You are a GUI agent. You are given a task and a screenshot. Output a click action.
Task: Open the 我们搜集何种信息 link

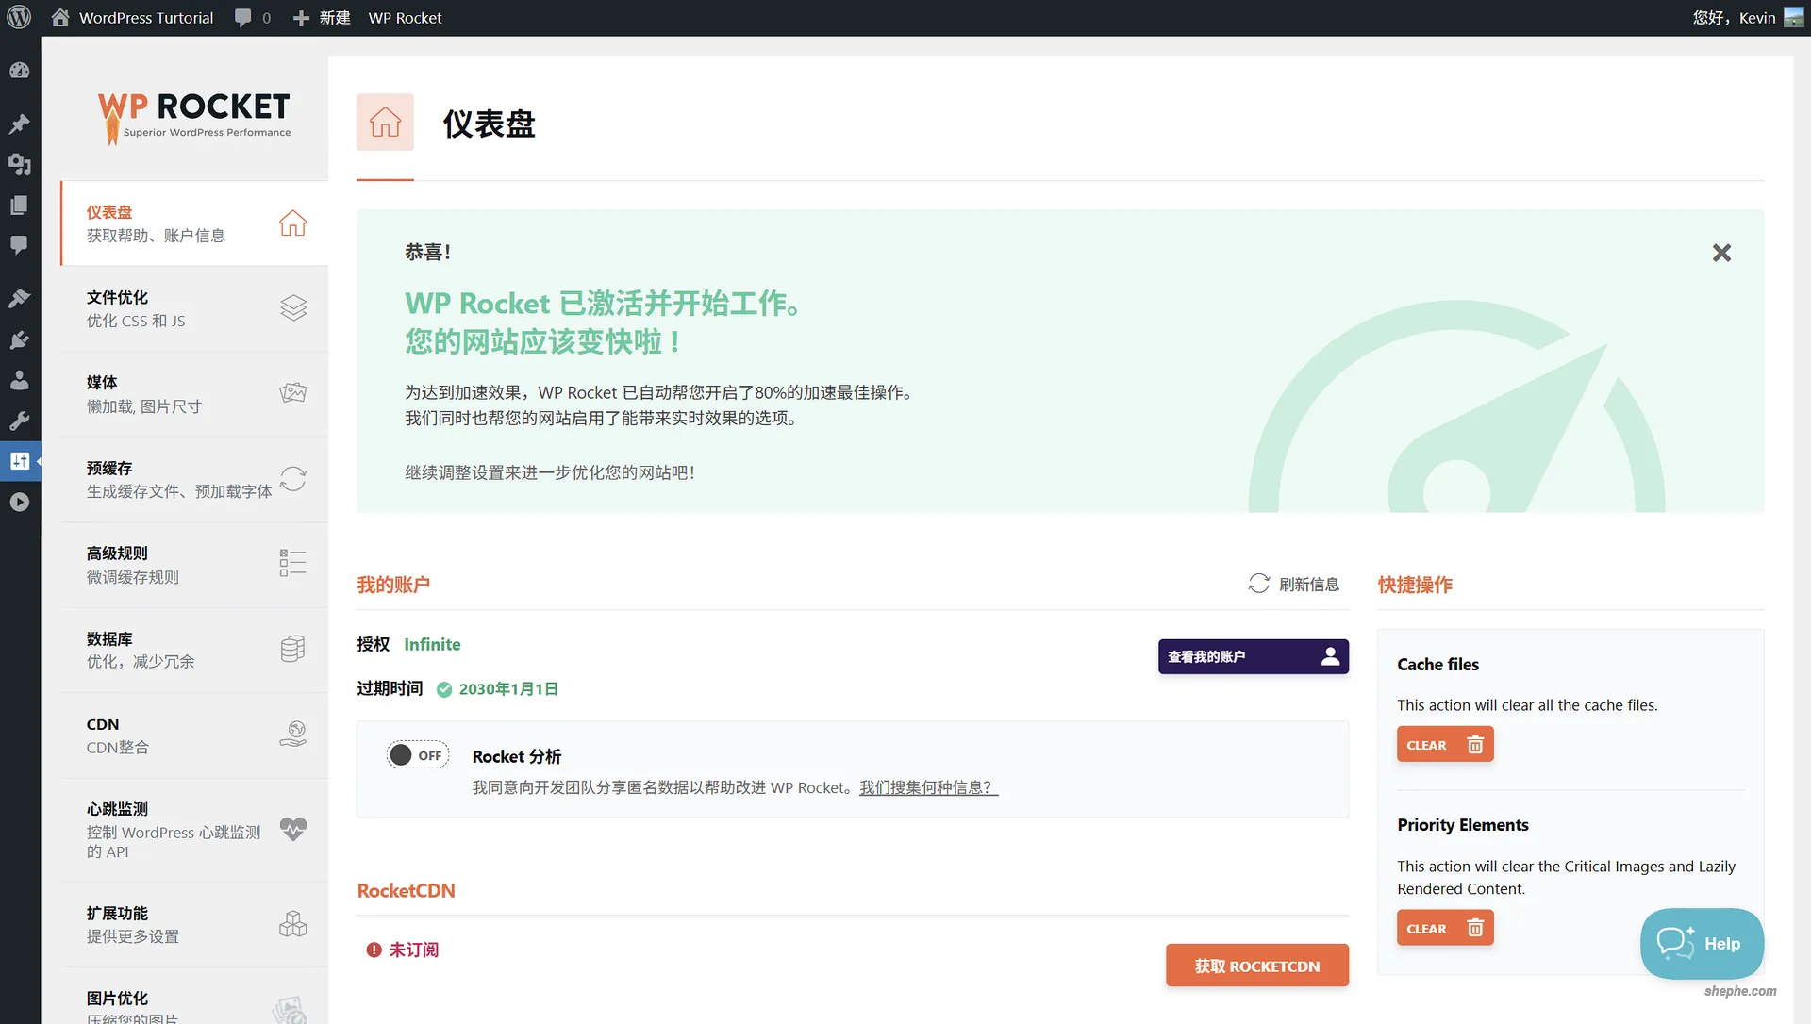point(927,786)
